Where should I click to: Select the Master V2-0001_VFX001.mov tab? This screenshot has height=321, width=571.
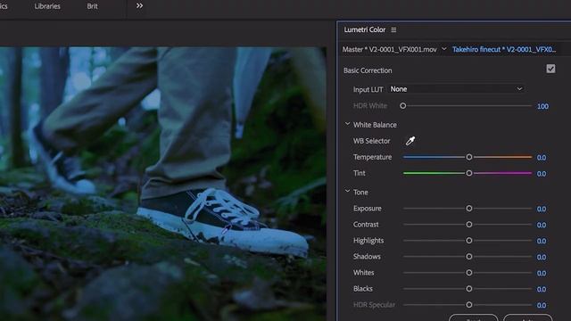point(389,50)
